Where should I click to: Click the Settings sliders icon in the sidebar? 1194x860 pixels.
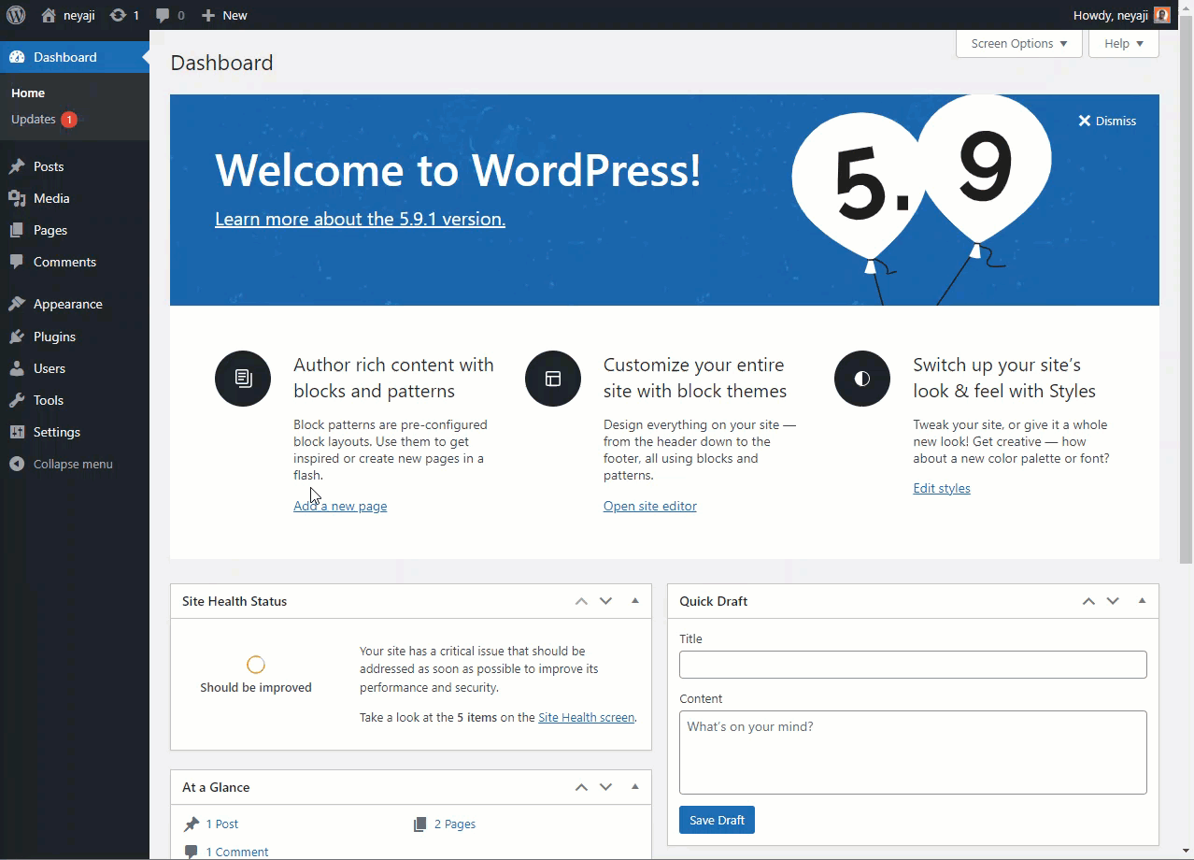(x=17, y=432)
